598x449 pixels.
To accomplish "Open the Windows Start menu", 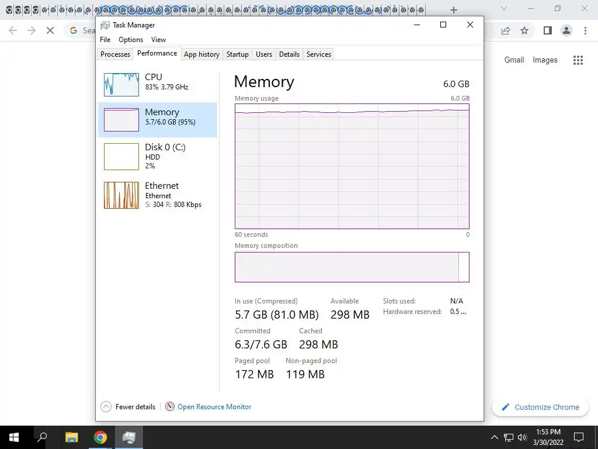I will (x=14, y=437).
